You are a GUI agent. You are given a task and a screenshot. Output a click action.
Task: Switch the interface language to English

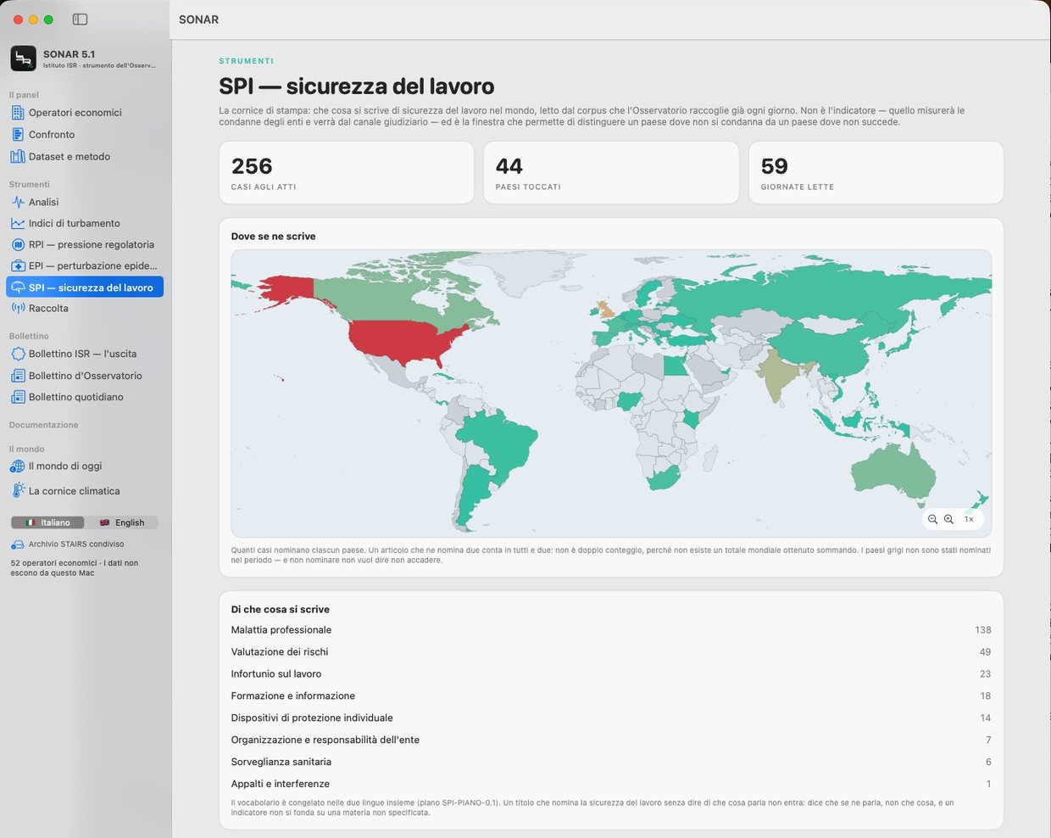click(x=121, y=522)
